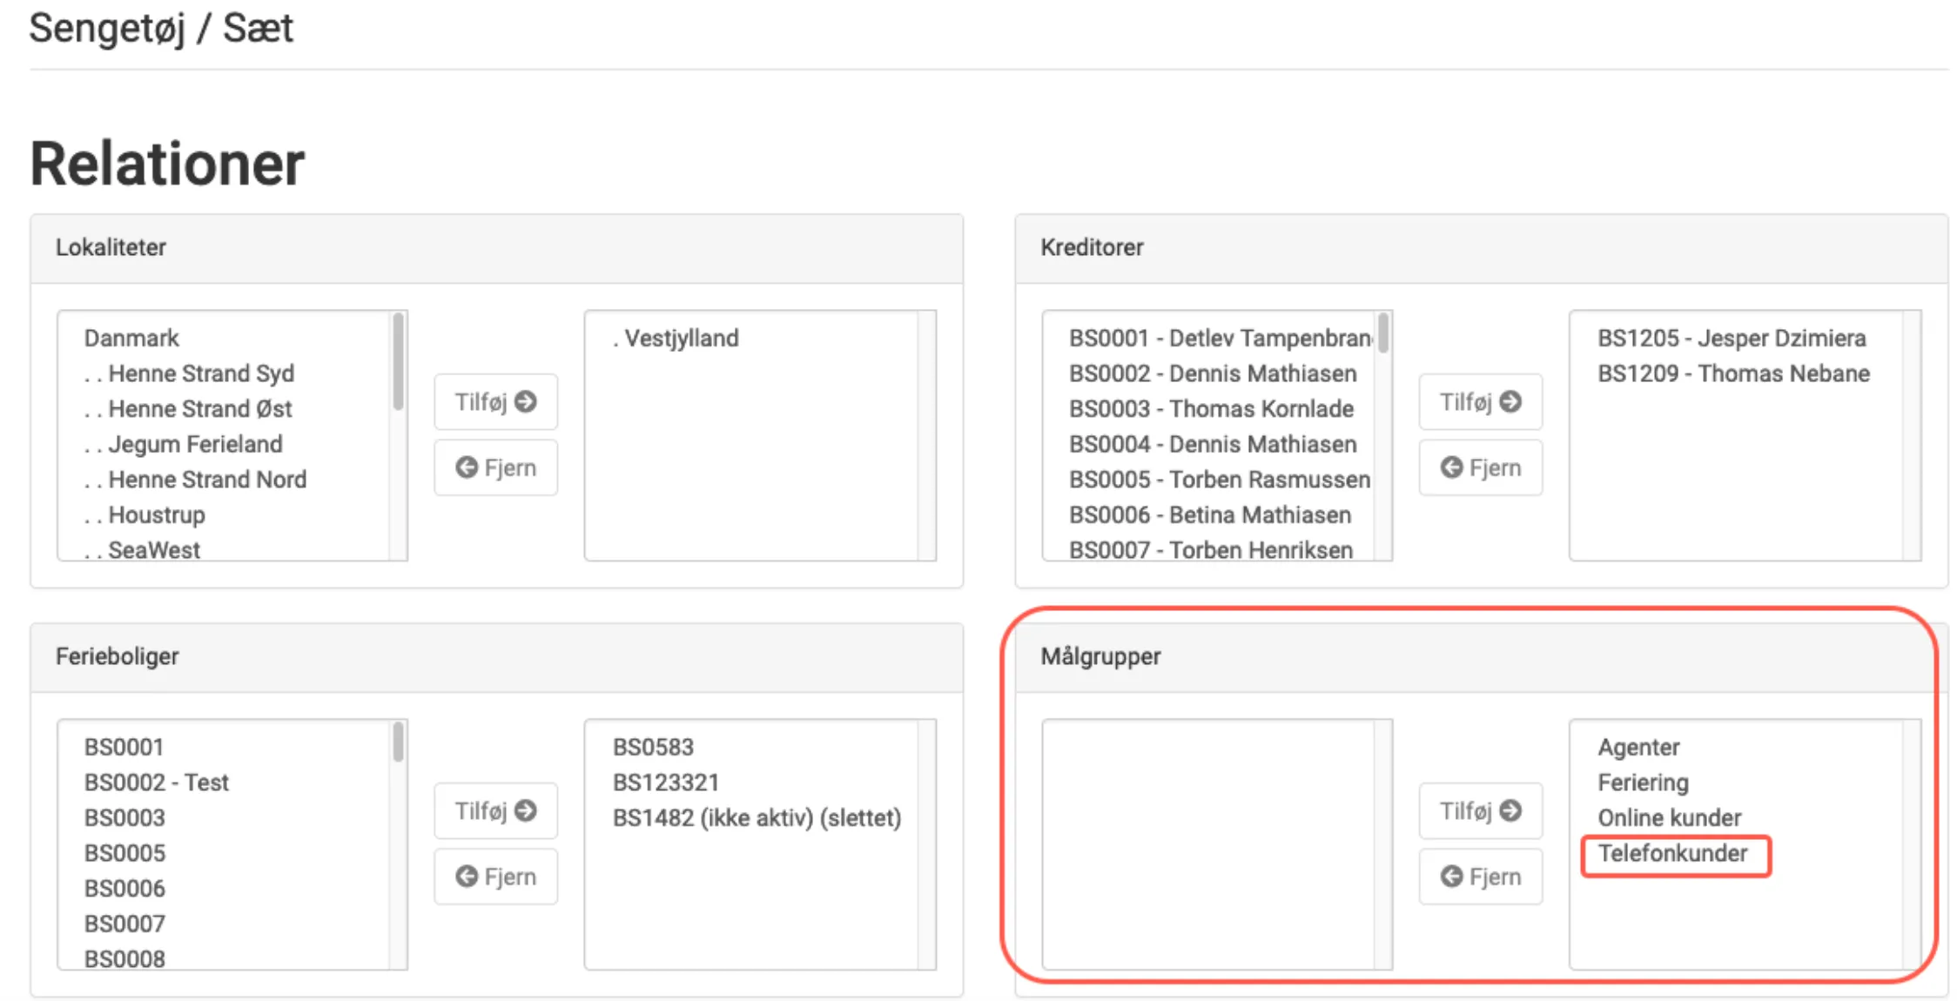
Task: Click Tilføj arrow icon in Målgrupper panel
Action: (1510, 810)
